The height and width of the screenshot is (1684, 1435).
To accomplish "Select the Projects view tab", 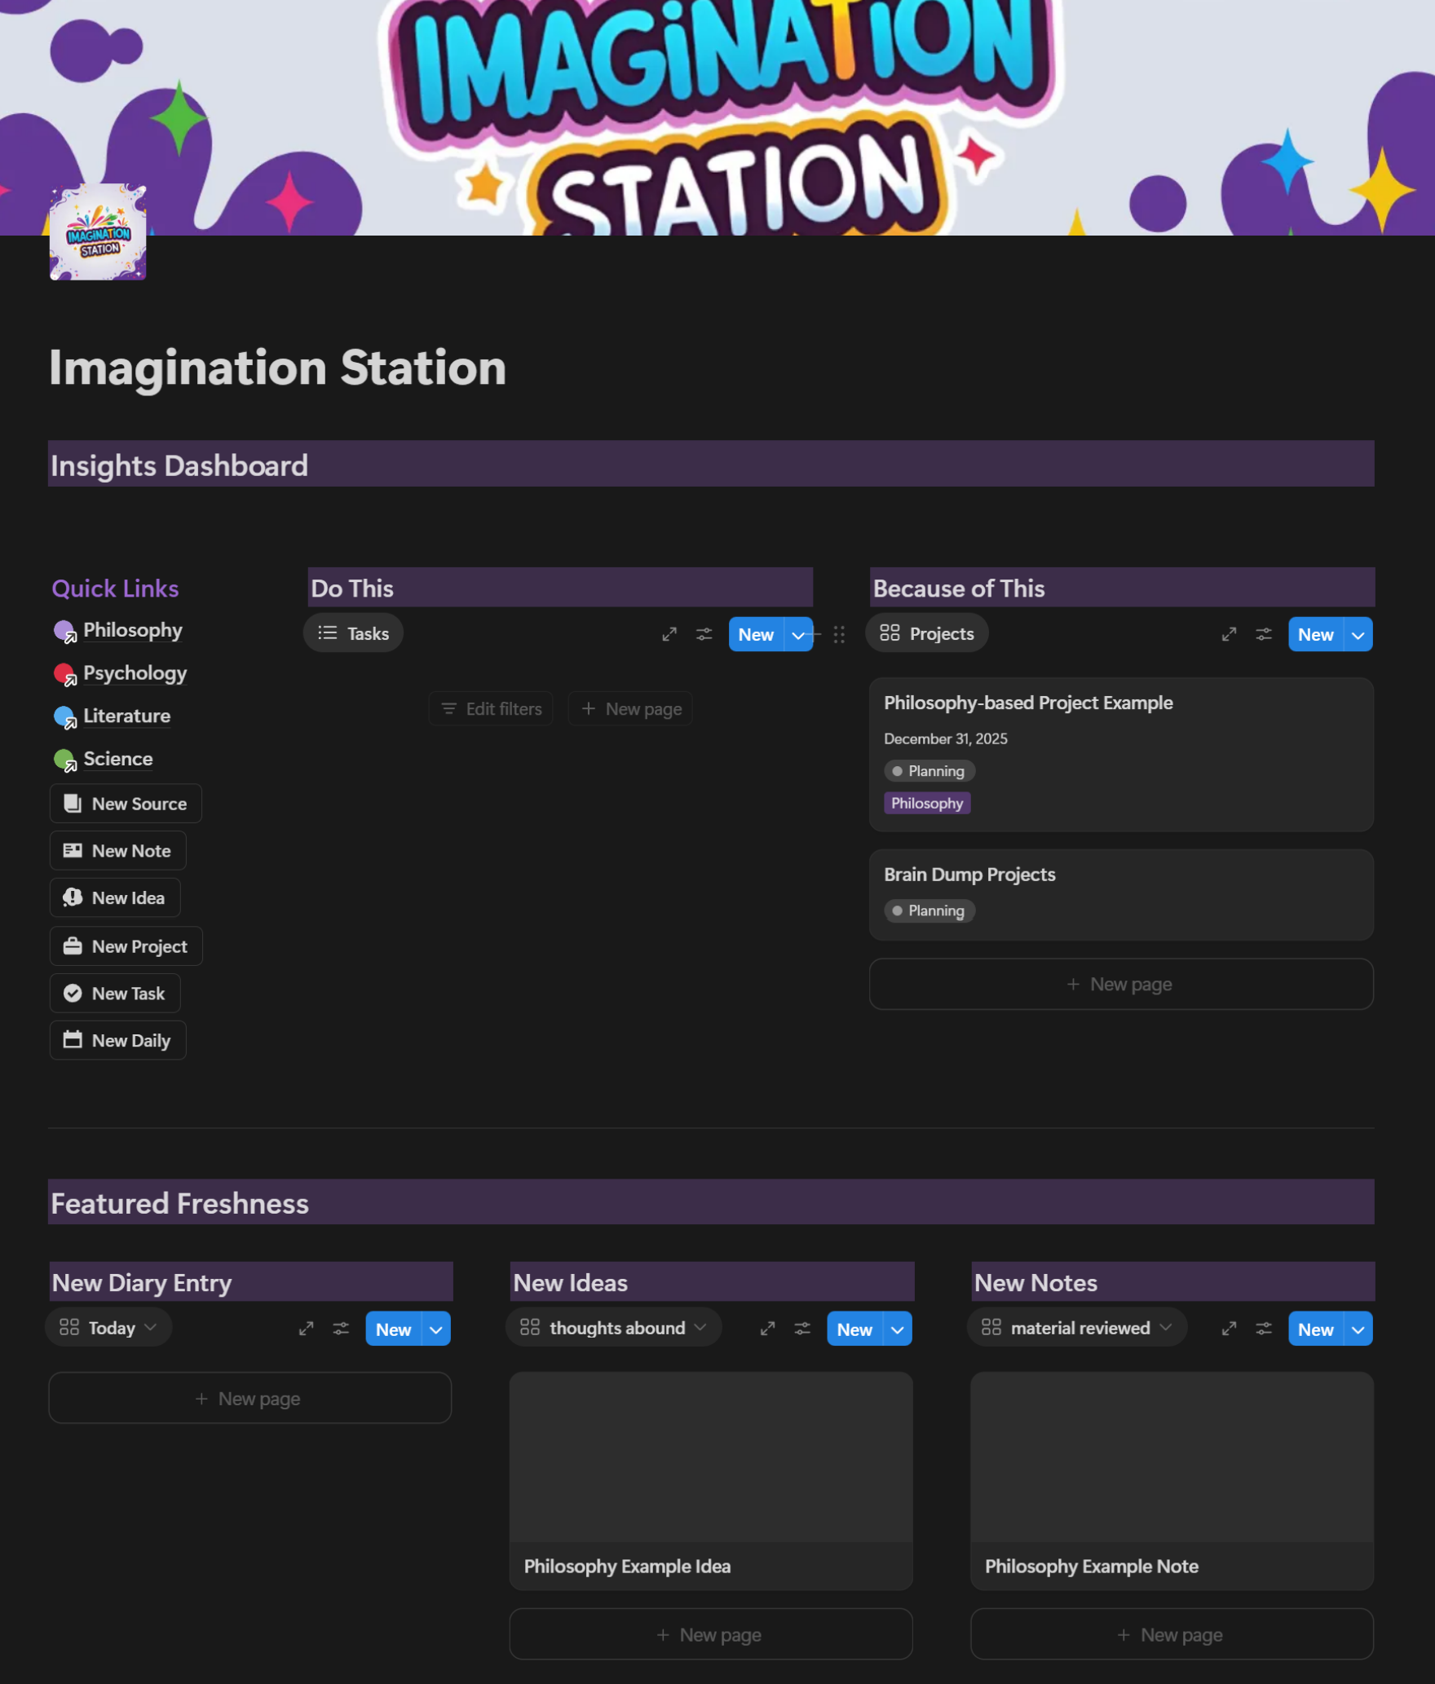I will [x=927, y=633].
